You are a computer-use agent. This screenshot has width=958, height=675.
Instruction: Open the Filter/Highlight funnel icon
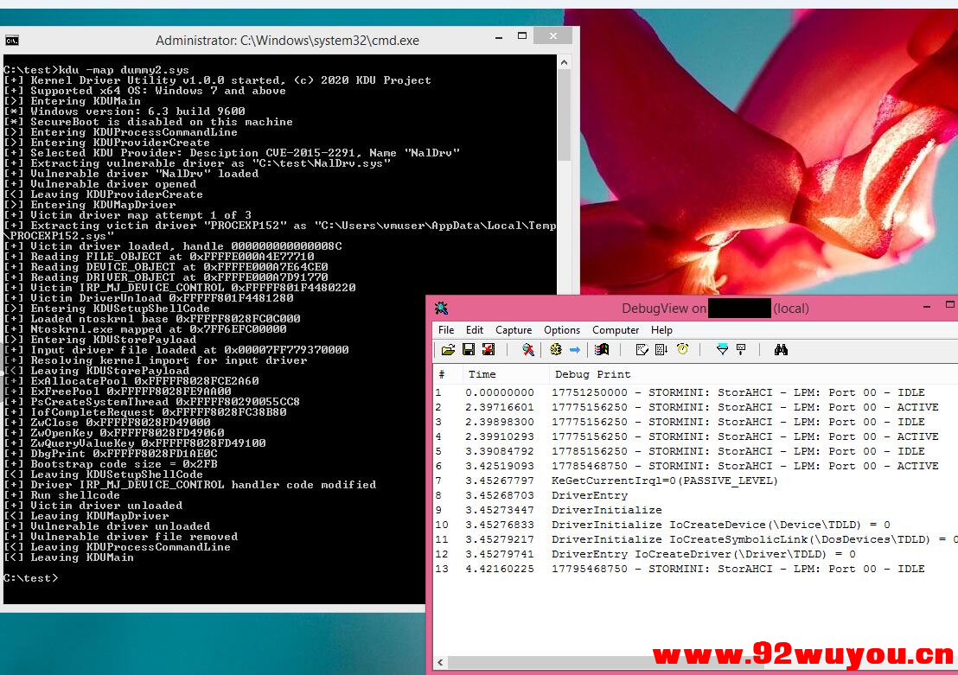[724, 349]
